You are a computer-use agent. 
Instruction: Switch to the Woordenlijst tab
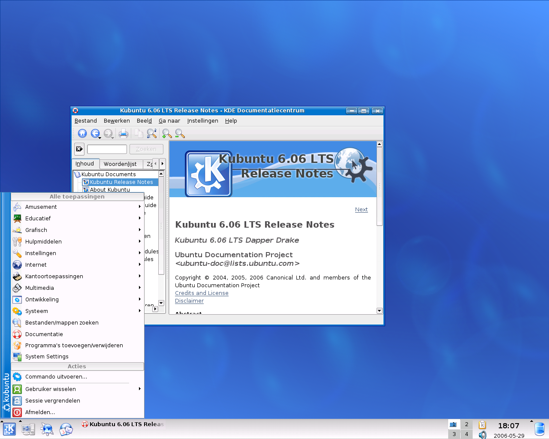coord(120,164)
